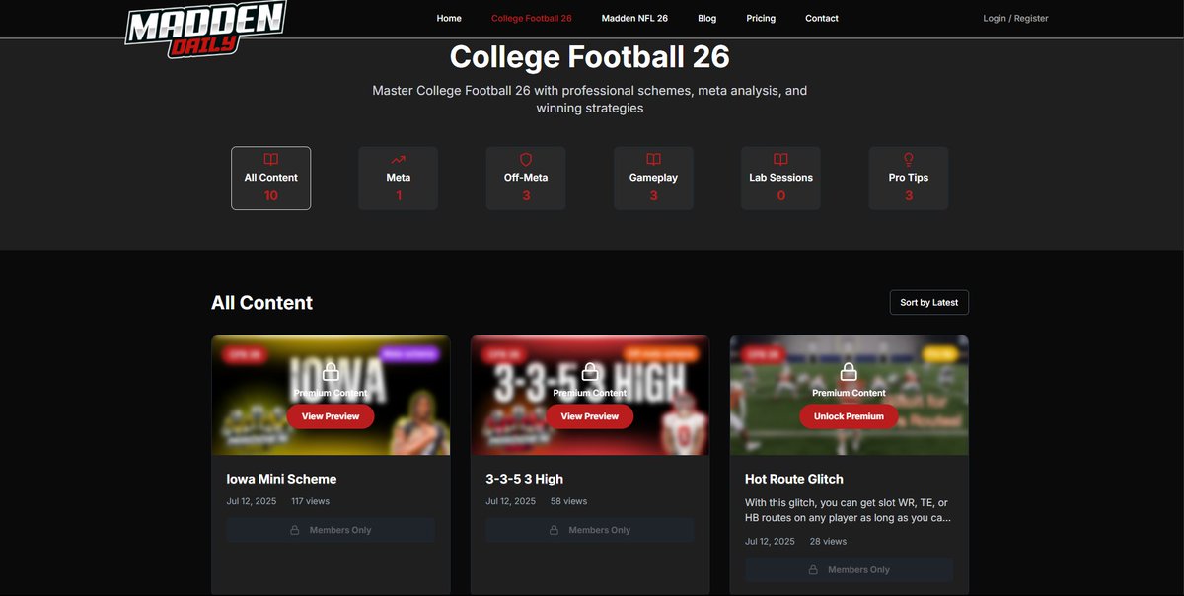Click yellow tag badge on Hot Route Glitch card
The width and height of the screenshot is (1184, 596).
(x=938, y=354)
